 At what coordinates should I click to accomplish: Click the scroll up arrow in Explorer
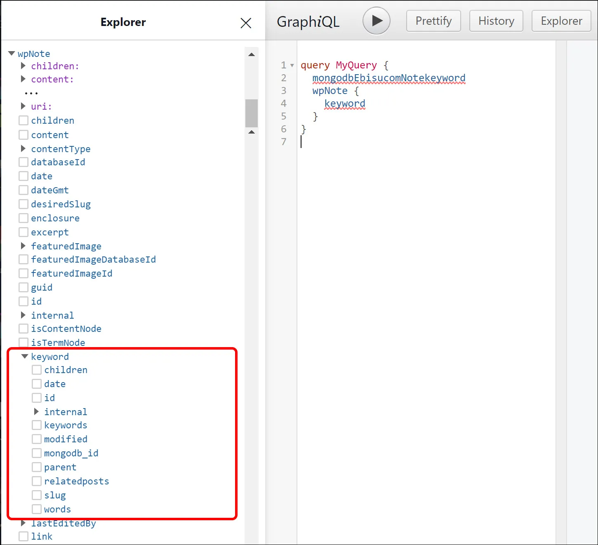click(252, 54)
